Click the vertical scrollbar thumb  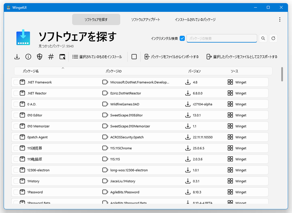[282, 74]
